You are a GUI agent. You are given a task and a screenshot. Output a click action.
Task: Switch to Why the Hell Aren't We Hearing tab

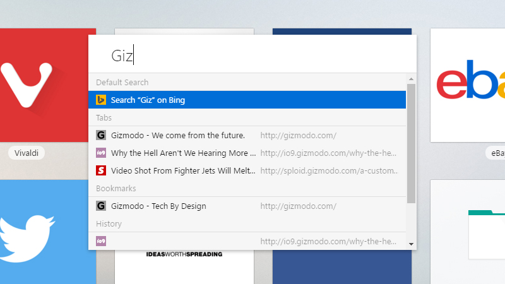pyautogui.click(x=247, y=153)
